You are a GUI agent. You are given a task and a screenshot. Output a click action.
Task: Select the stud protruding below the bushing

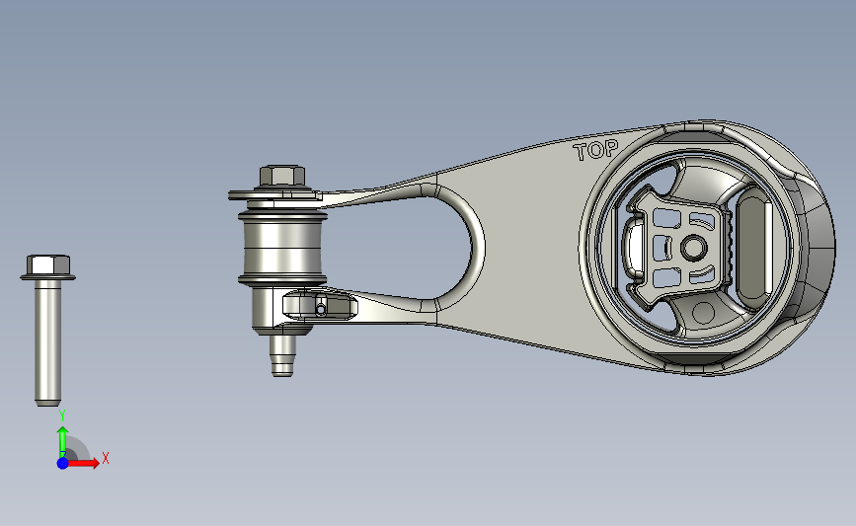[282, 355]
